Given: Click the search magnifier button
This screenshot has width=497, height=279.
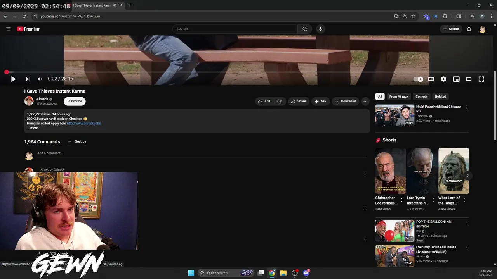Looking at the screenshot, I should [305, 29].
